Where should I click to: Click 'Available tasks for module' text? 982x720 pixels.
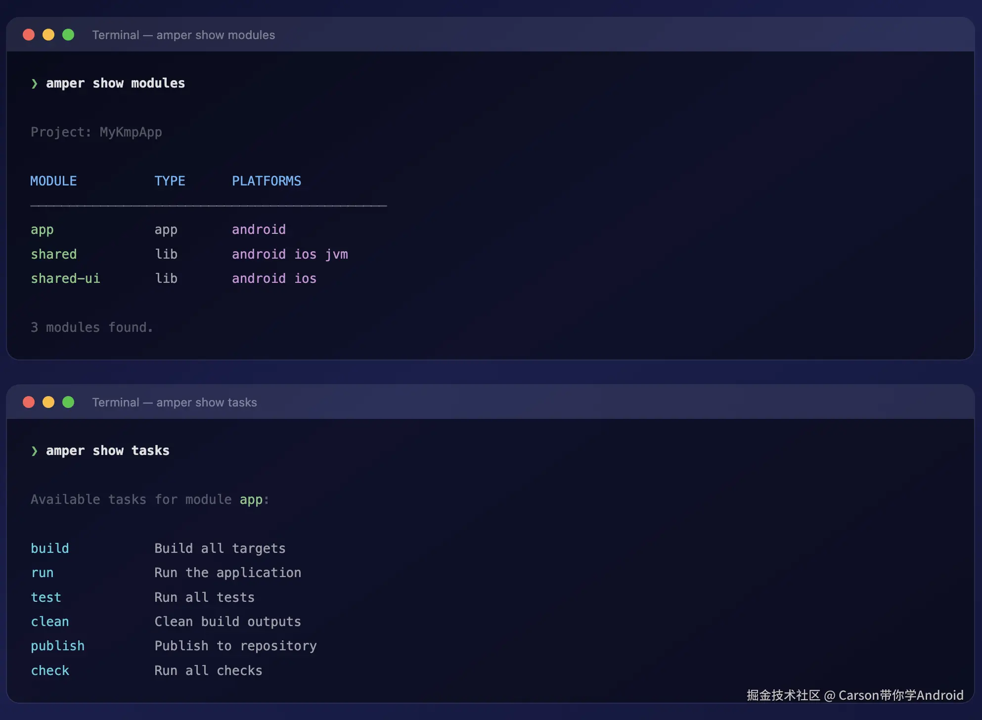pos(131,499)
